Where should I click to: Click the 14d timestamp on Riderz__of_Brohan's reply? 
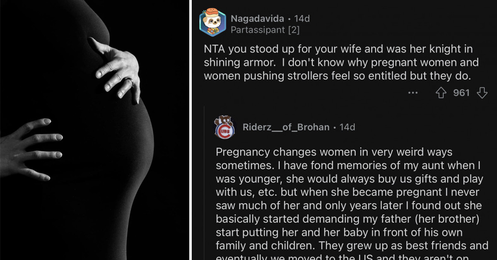(x=348, y=128)
